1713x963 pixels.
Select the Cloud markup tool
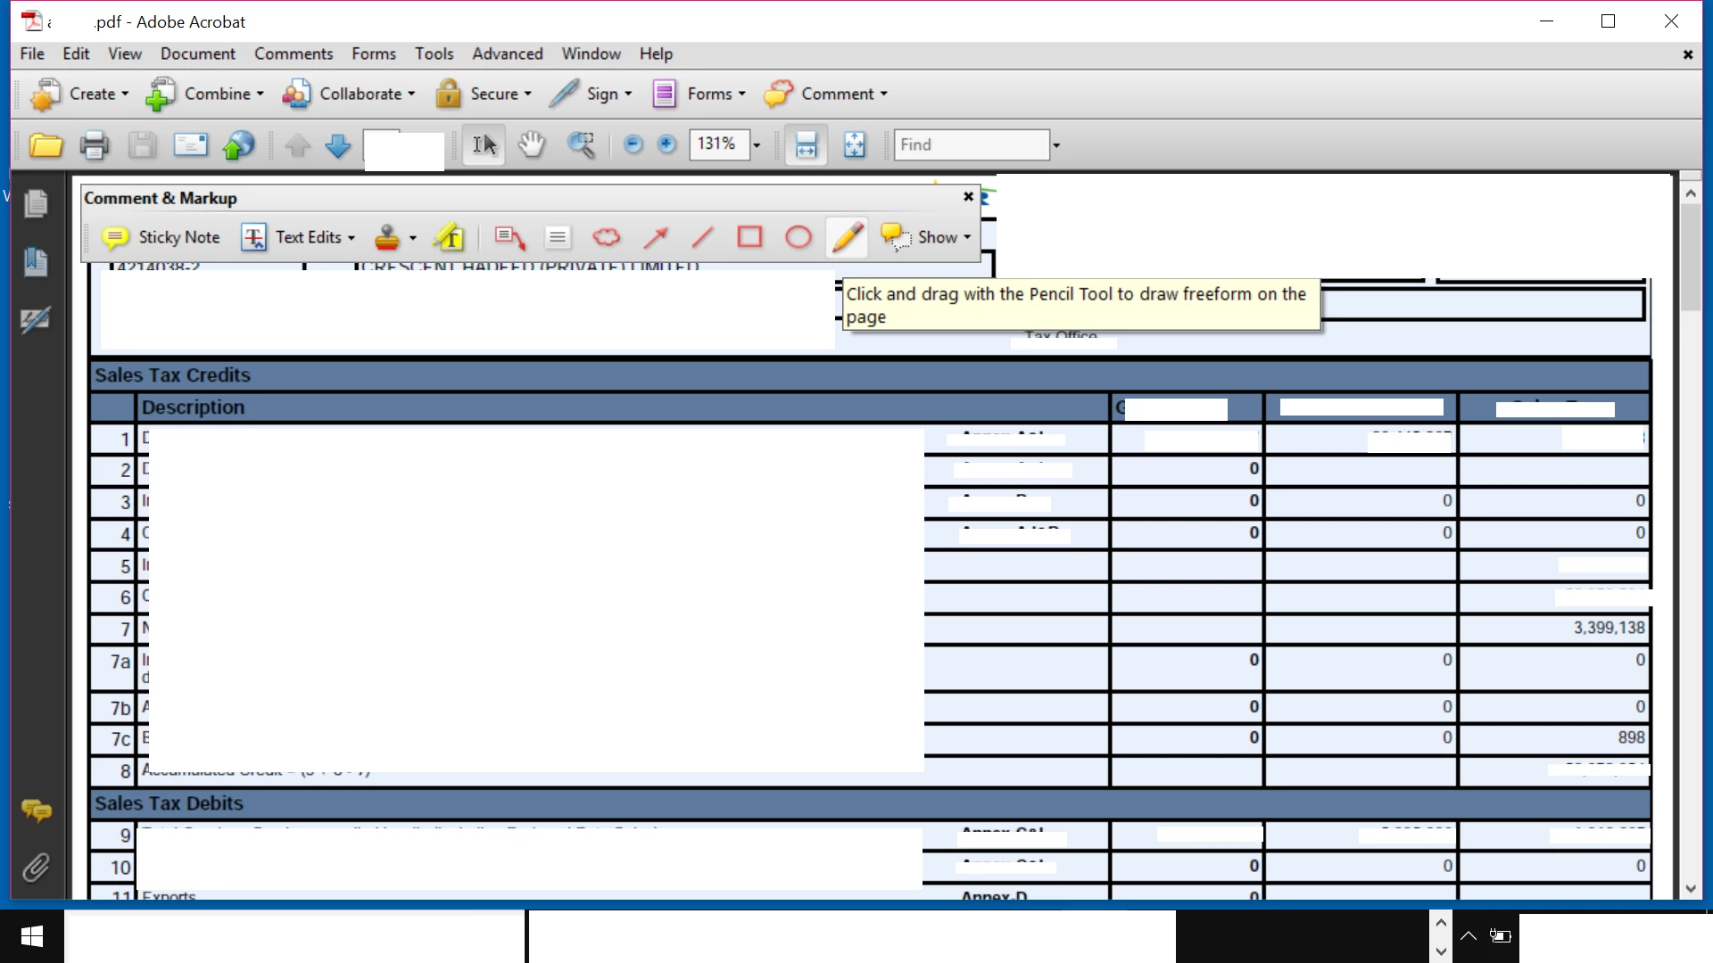click(x=607, y=237)
